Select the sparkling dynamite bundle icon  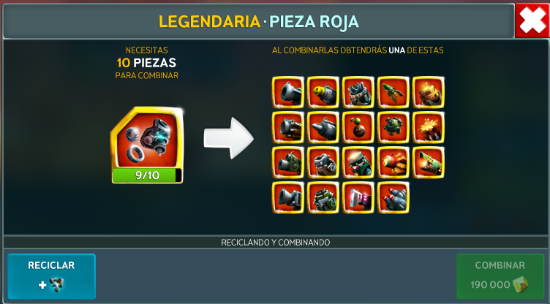(429, 127)
